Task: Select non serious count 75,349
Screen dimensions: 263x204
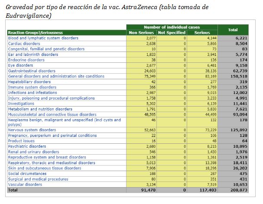Action: 150,76
